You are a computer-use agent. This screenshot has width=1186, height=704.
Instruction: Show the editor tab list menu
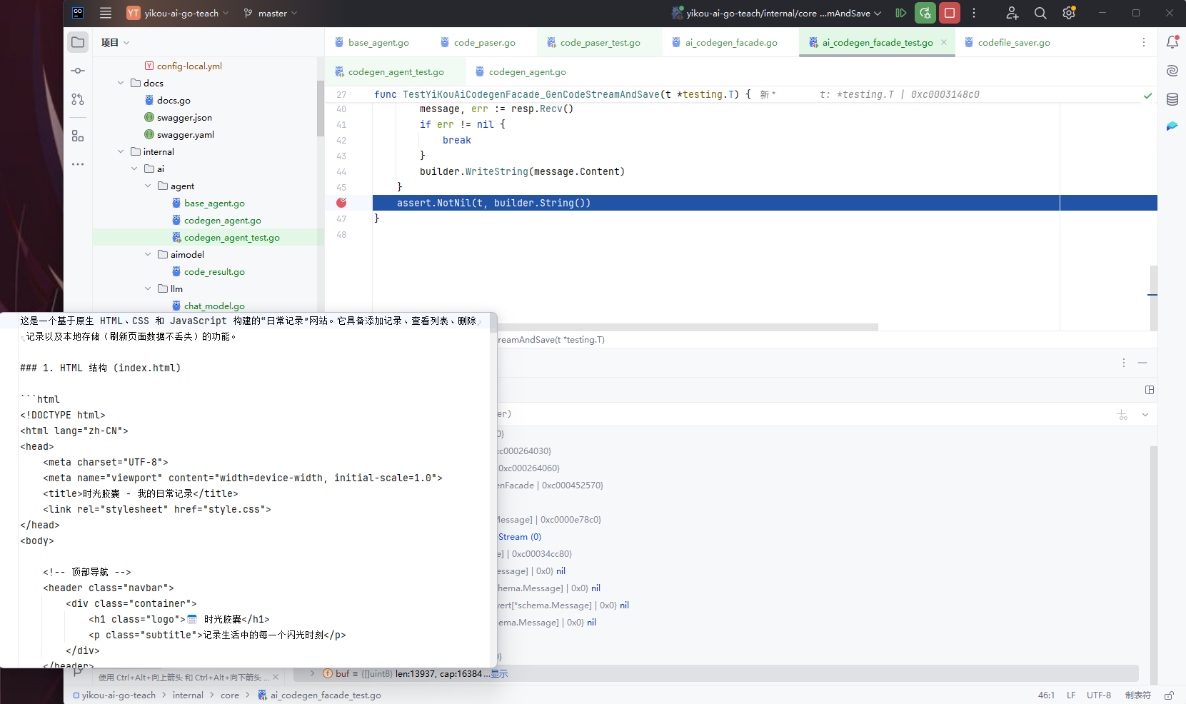coord(1144,43)
